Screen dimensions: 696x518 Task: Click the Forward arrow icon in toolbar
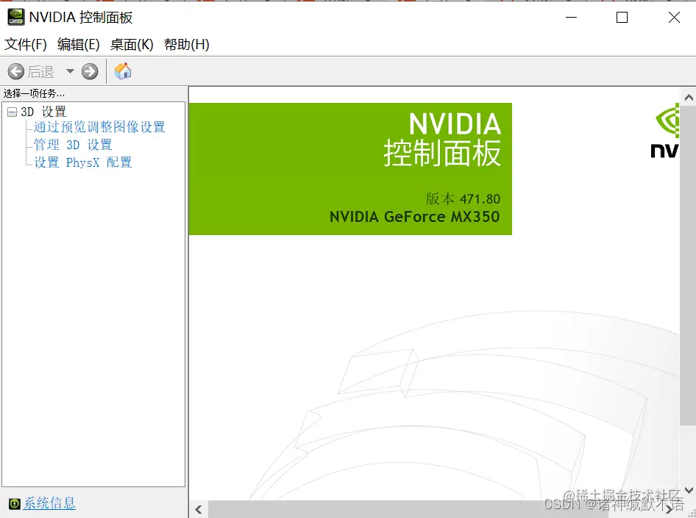pyautogui.click(x=90, y=71)
